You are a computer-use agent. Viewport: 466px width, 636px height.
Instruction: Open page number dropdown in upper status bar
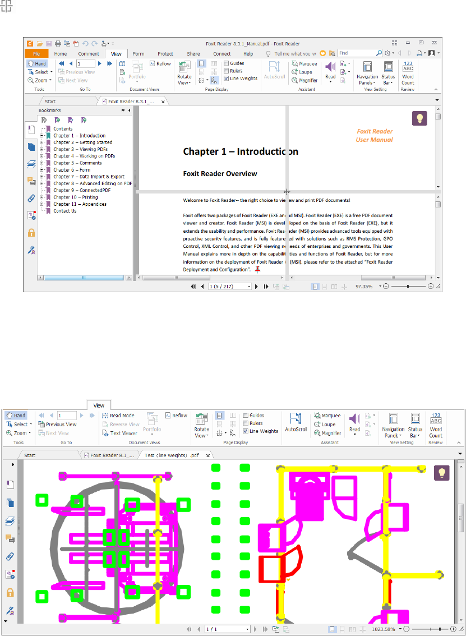248,287
